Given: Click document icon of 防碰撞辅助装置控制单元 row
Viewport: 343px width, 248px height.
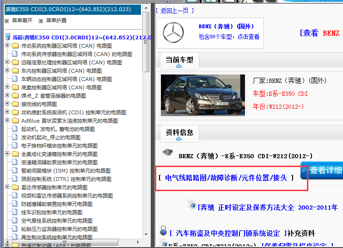Looking at the screenshot, I should 15,204.
